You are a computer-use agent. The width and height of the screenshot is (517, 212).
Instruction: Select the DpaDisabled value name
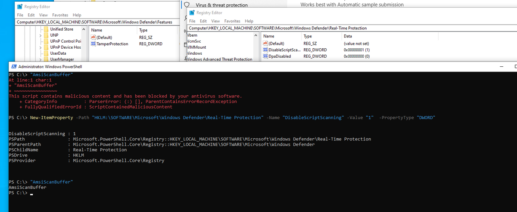coord(280,56)
